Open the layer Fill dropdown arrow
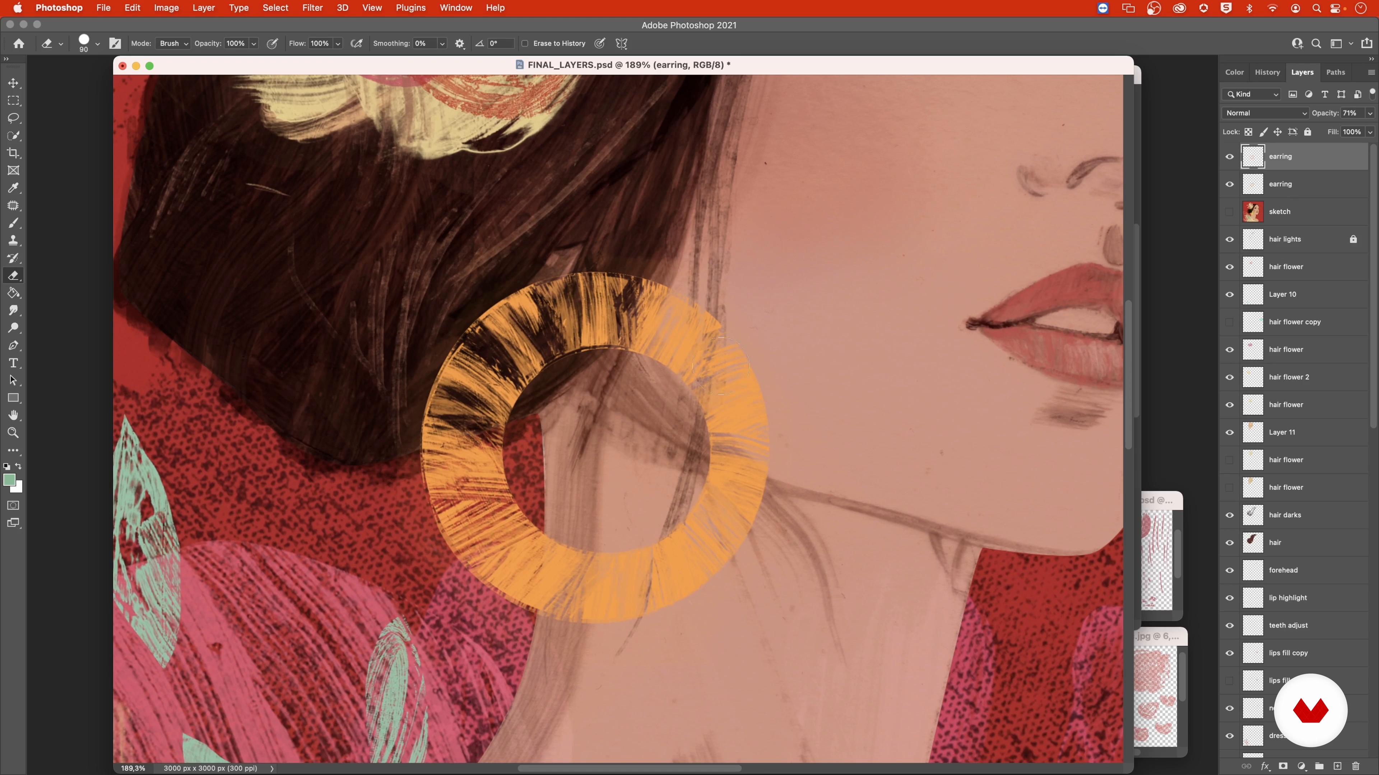 coord(1370,132)
